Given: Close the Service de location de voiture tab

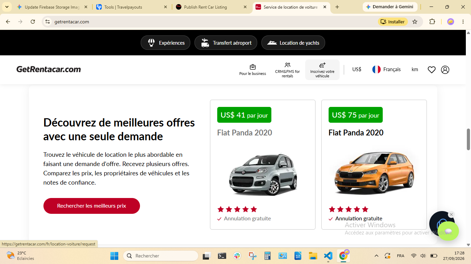Looking at the screenshot, I should coord(325,7).
